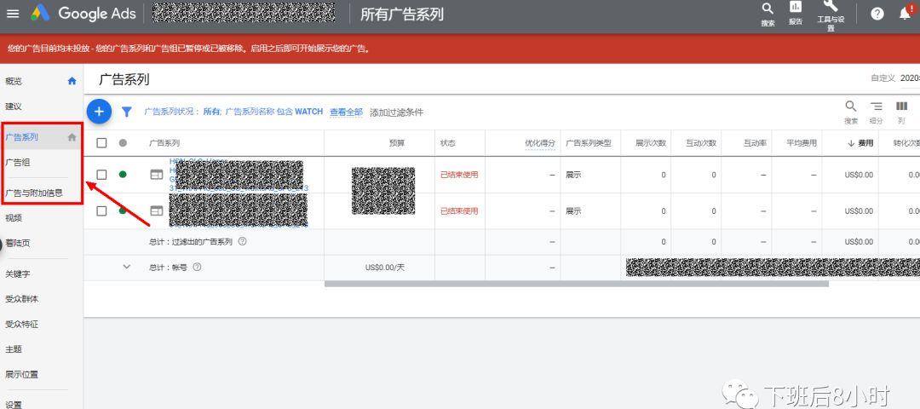Go to 建议 in sidebar
Screen dimensions: 920x409
14,107
